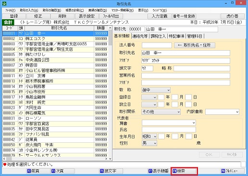Click the list vertical scrollbar up arrow
The height and width of the screenshot is (176, 248).
(x=110, y=28)
